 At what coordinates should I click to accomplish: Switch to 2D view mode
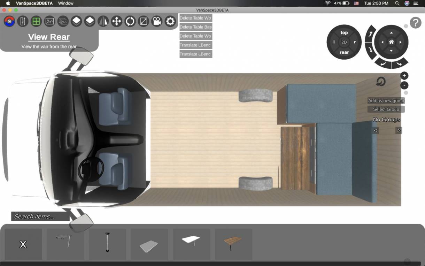click(x=344, y=42)
